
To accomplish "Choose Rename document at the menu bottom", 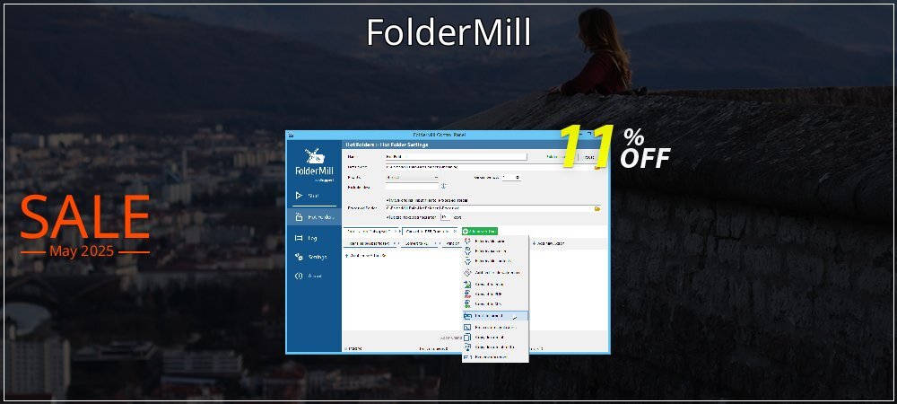I will [495, 357].
